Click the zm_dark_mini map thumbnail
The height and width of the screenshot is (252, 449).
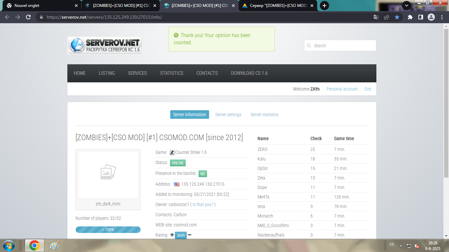[108, 175]
